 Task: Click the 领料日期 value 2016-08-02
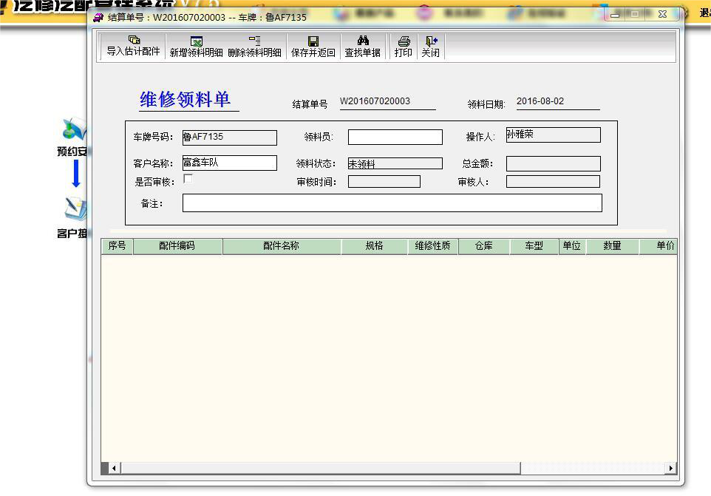click(x=540, y=101)
